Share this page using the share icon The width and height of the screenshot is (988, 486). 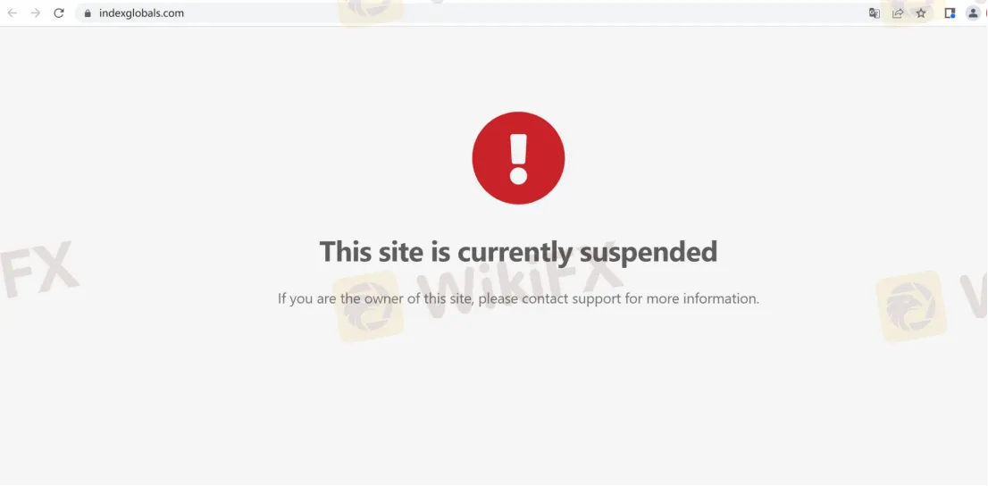(x=898, y=13)
